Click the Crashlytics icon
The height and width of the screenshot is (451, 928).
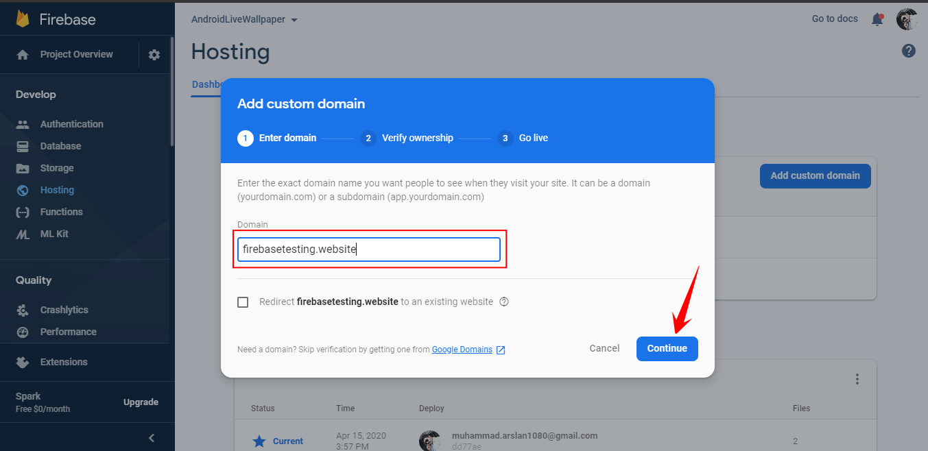click(x=23, y=310)
